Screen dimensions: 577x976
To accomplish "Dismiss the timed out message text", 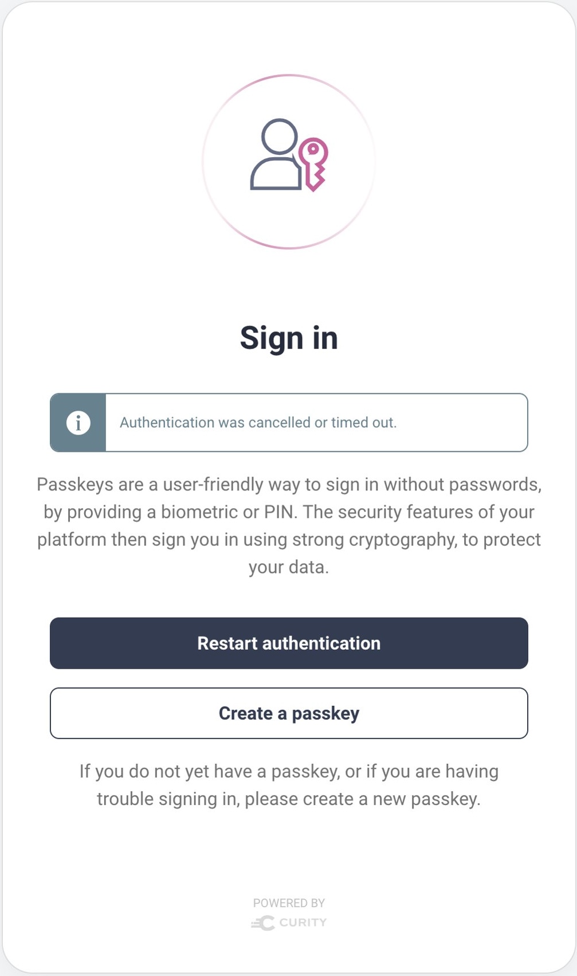I will pyautogui.click(x=258, y=423).
